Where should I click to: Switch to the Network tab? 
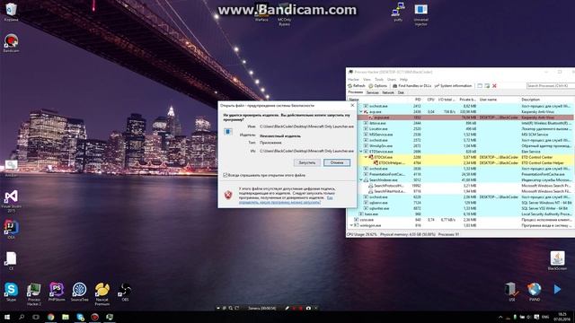click(x=388, y=92)
